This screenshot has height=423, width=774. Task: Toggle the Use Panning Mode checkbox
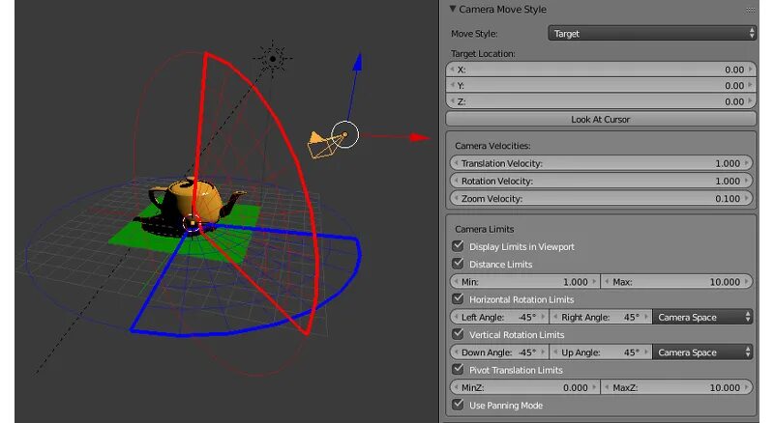tap(458, 405)
